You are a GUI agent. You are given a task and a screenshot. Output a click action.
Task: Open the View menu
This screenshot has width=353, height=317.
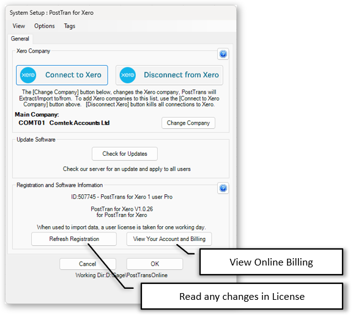tap(19, 26)
